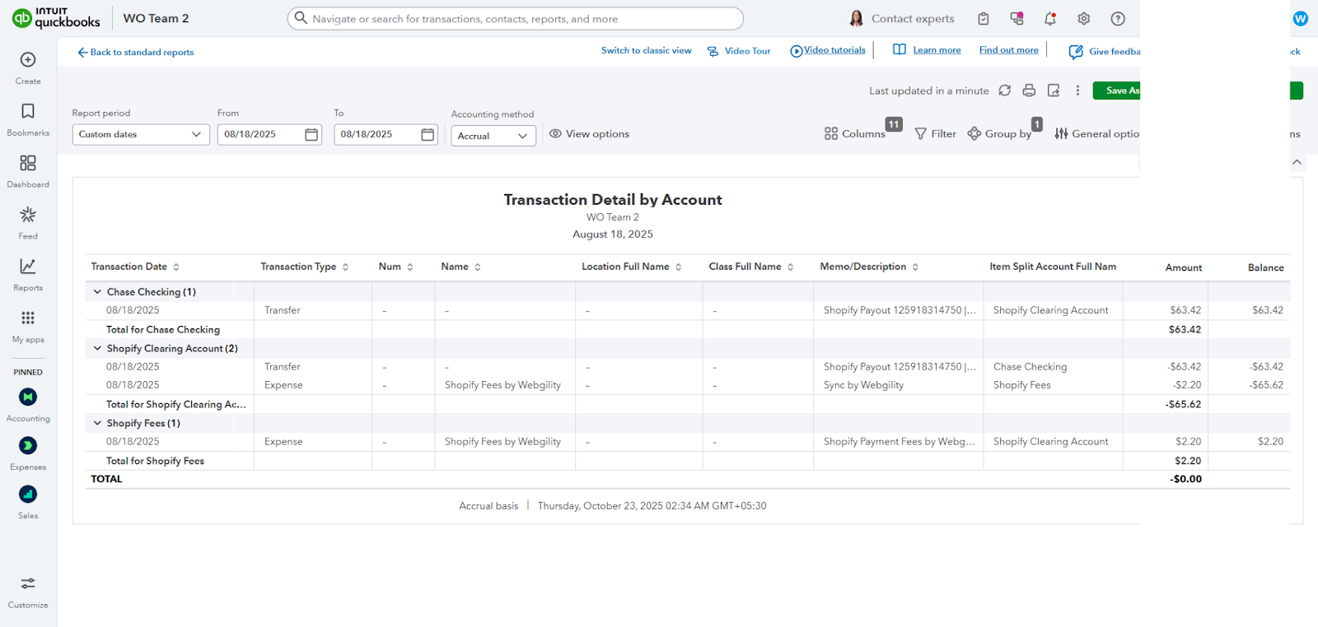
Task: Open the Filter options
Action: click(935, 134)
